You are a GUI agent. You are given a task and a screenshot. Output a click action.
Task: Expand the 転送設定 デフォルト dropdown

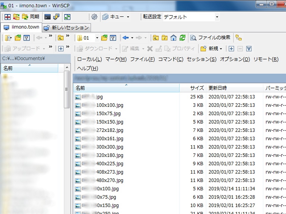tap(217, 17)
